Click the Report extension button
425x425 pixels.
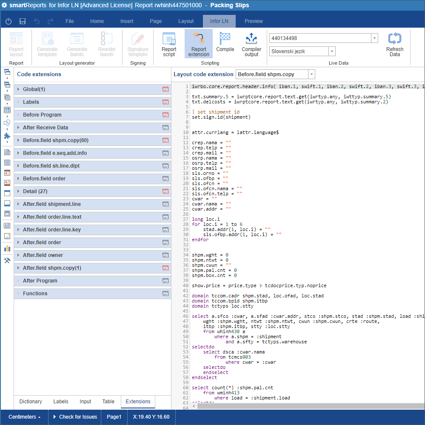199,44
